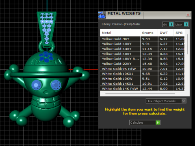Toggle the User library switch
195x146 pixels.
point(182,25)
